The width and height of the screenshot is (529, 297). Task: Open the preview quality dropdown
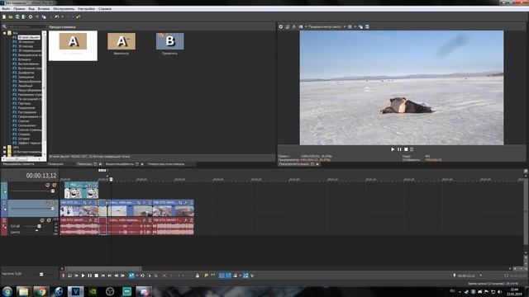[345, 26]
